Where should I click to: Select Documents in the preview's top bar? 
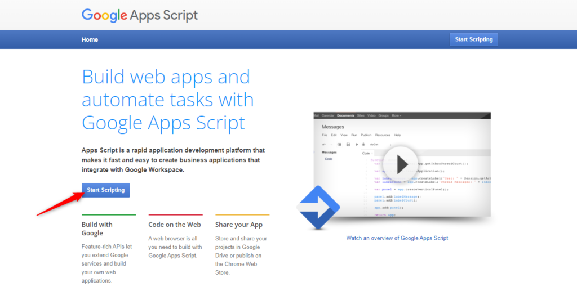coord(345,115)
